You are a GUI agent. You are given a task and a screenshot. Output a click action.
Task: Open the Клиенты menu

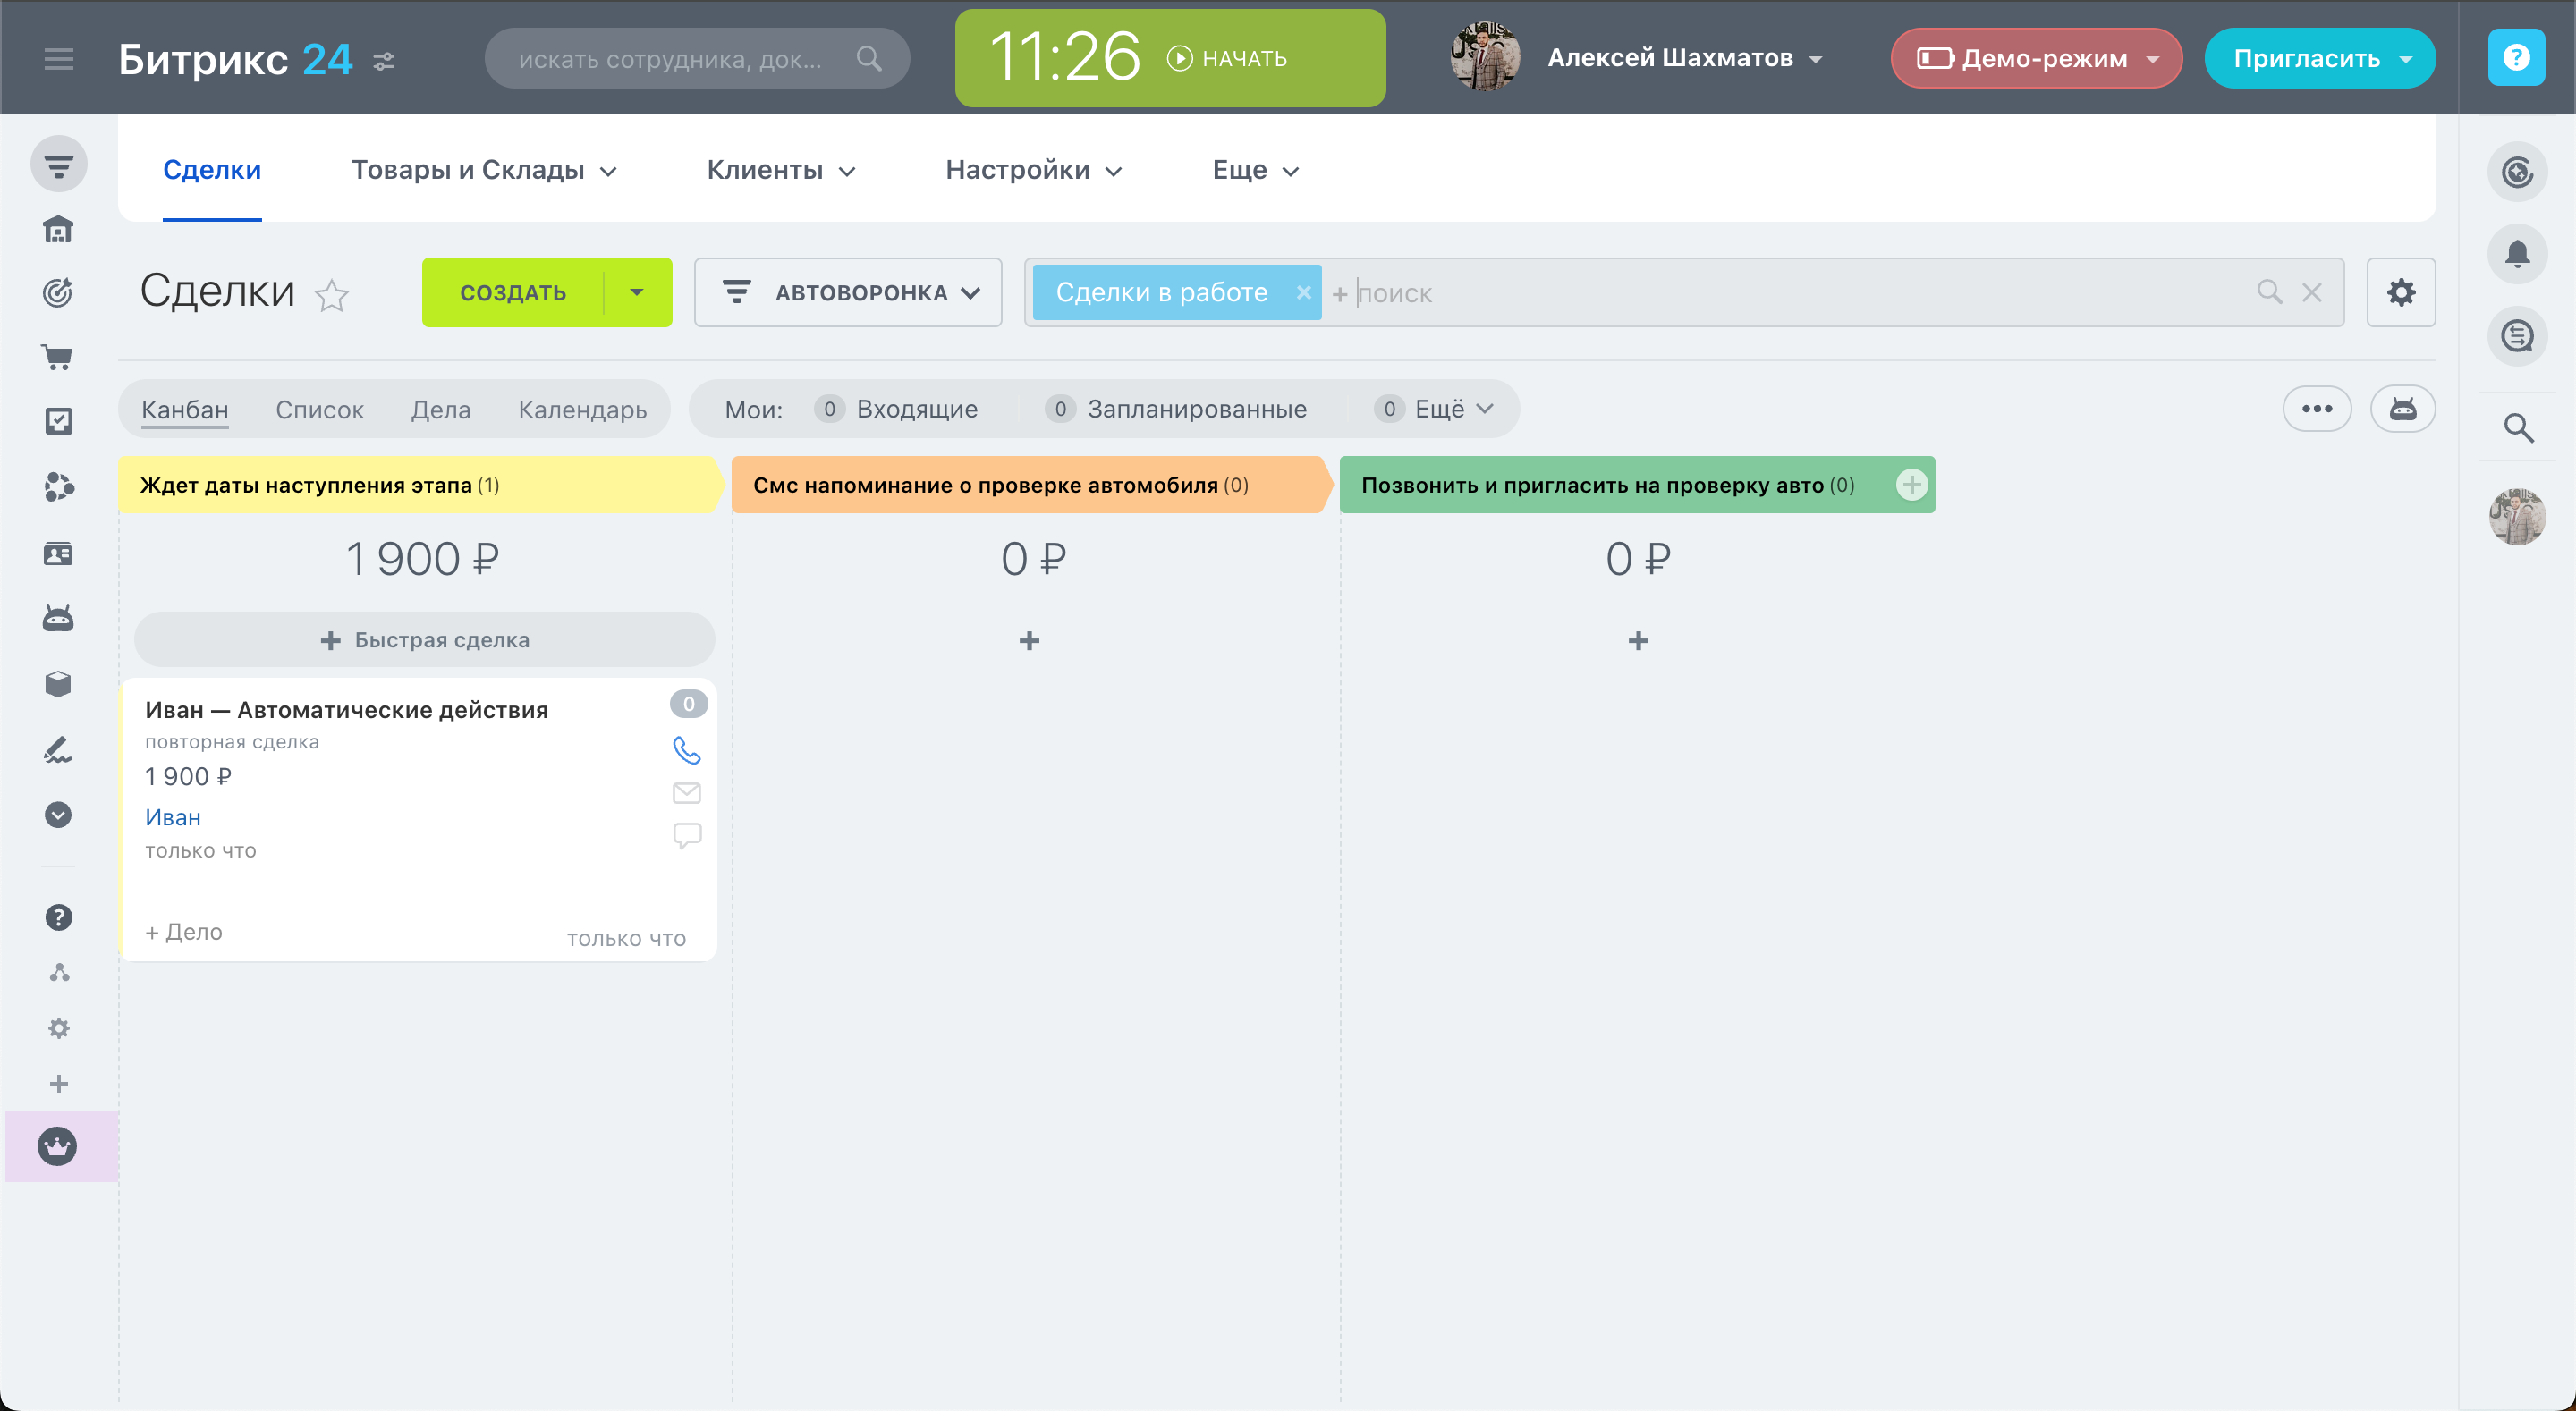(780, 170)
